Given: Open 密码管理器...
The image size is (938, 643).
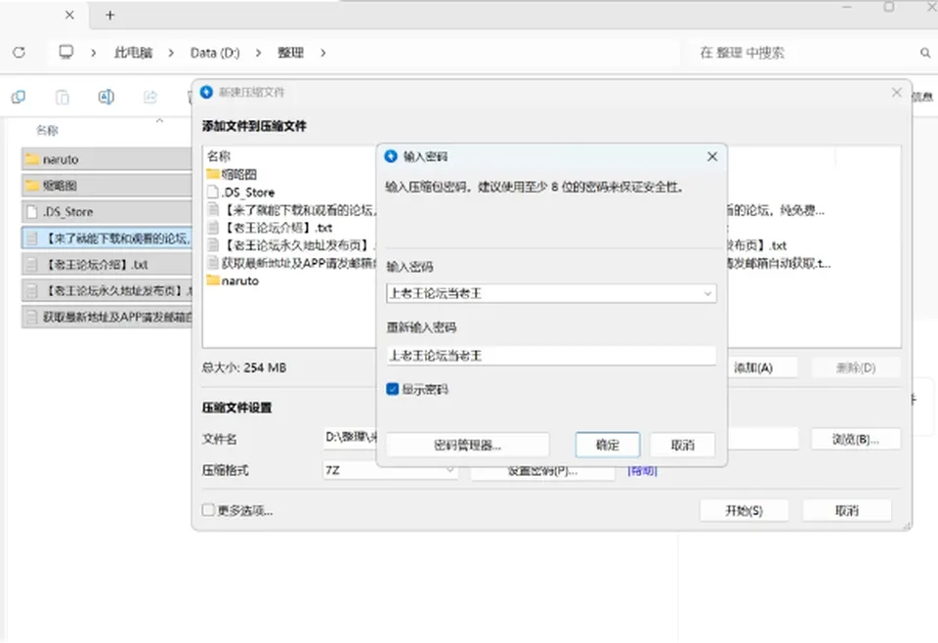Looking at the screenshot, I should pyautogui.click(x=468, y=445).
